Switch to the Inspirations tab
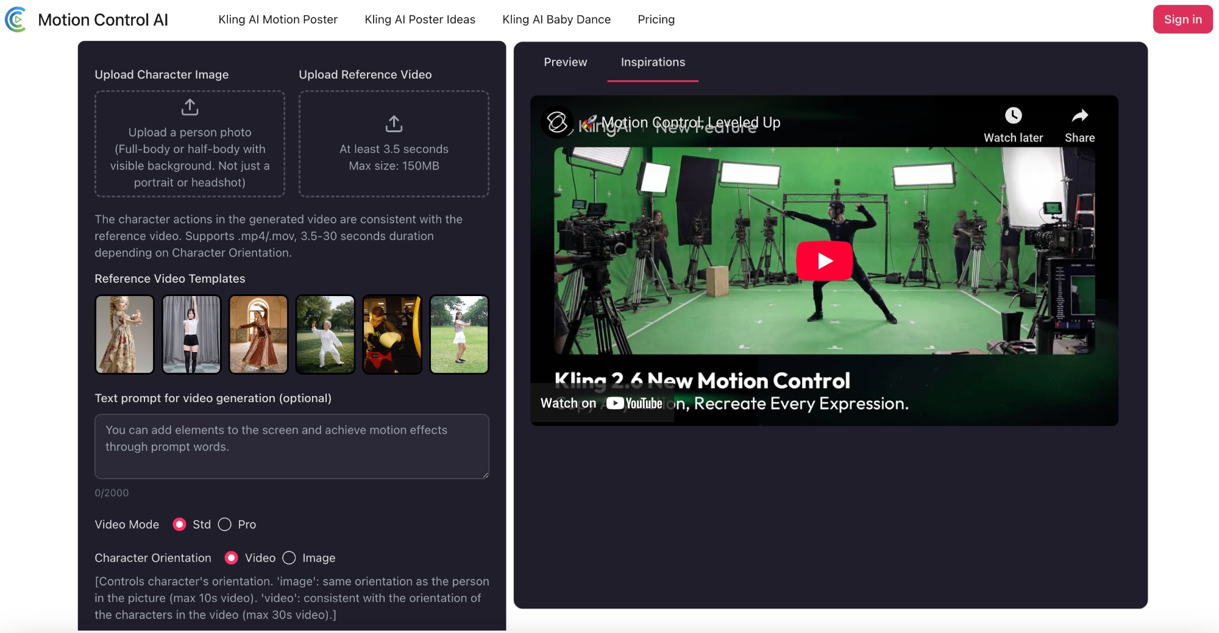 [653, 62]
